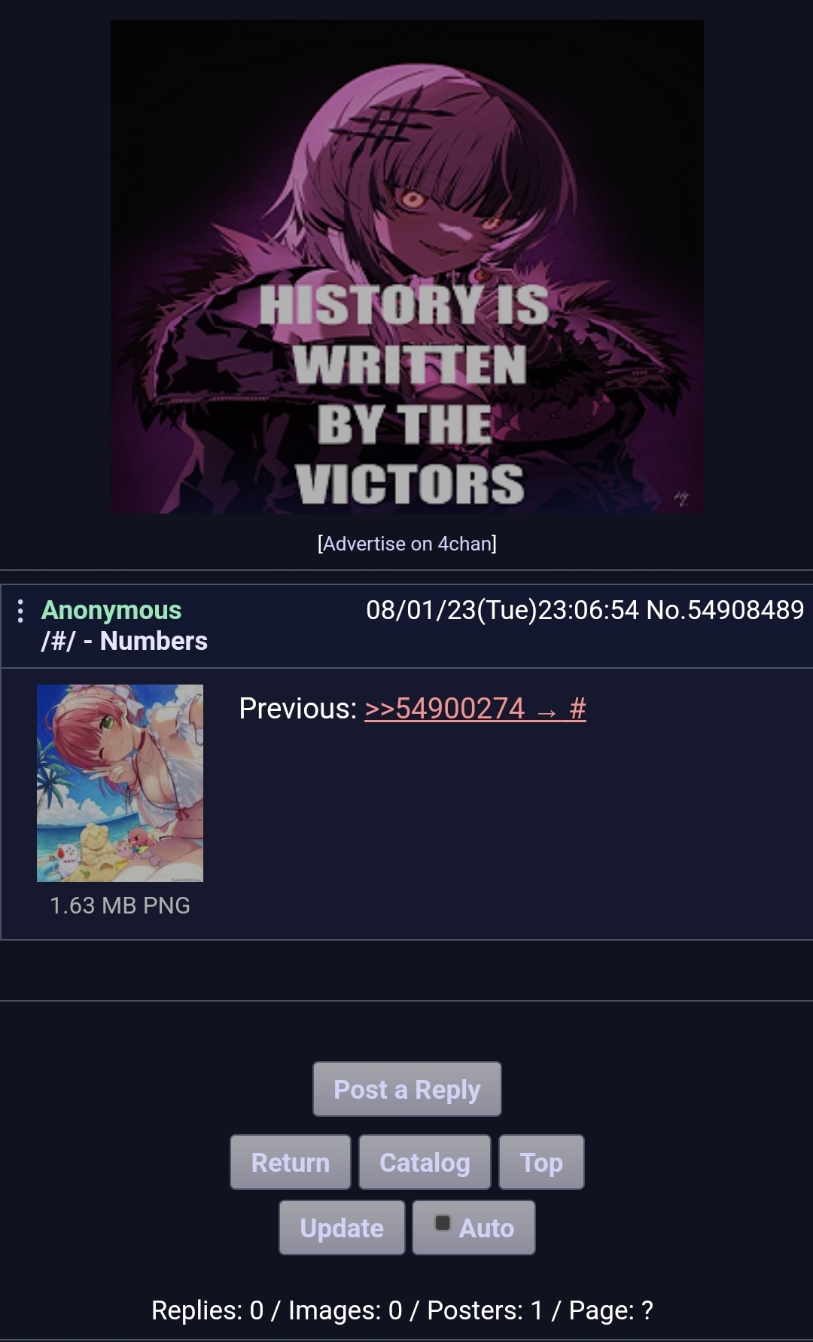Image resolution: width=813 pixels, height=1342 pixels.
Task: Click post number No.54908489
Action: [726, 610]
